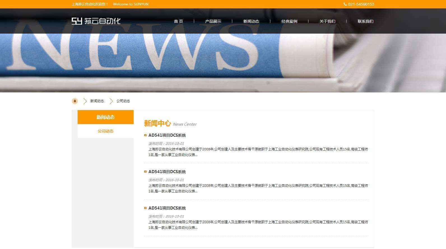The image size is (446, 249).
Task: Select 公司动态 in the left sidebar
Action: point(106,131)
